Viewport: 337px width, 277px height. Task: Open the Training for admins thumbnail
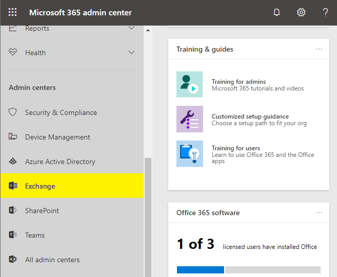[x=190, y=84]
